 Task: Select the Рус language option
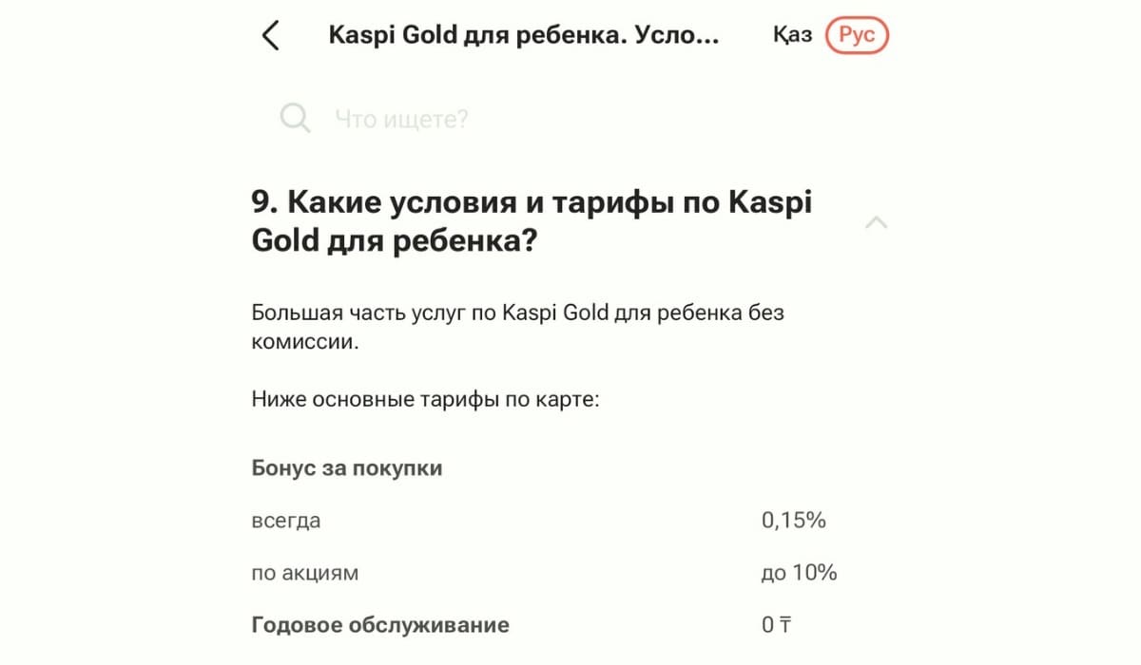(857, 36)
